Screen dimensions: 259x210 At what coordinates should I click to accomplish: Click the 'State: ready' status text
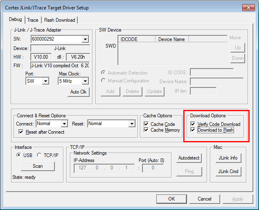click(24, 177)
